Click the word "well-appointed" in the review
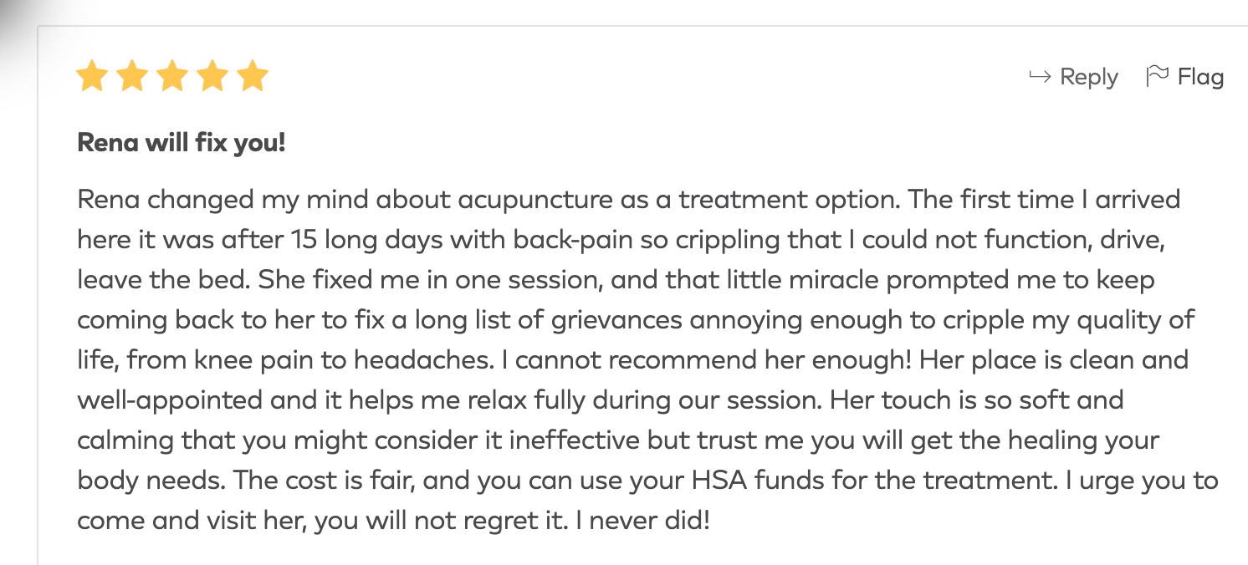The height and width of the screenshot is (565, 1248). point(170,400)
